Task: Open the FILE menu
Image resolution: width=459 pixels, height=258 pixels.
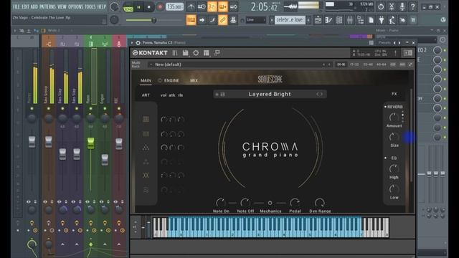Action: pyautogui.click(x=16, y=6)
